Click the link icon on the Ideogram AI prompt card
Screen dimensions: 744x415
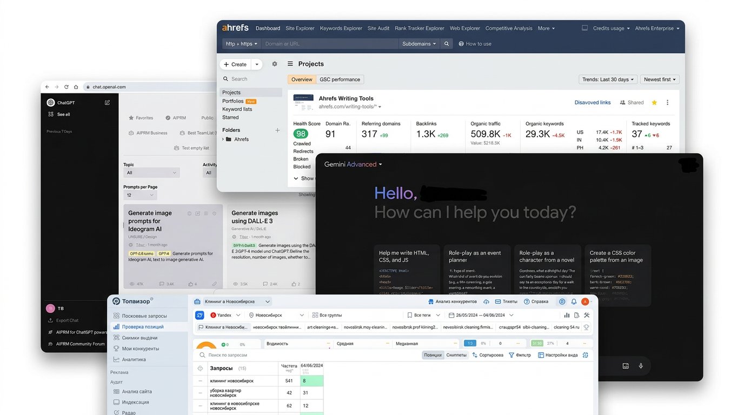tap(215, 284)
